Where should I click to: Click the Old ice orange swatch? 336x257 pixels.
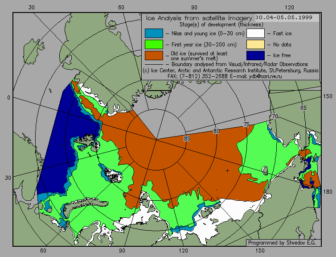pos(154,56)
